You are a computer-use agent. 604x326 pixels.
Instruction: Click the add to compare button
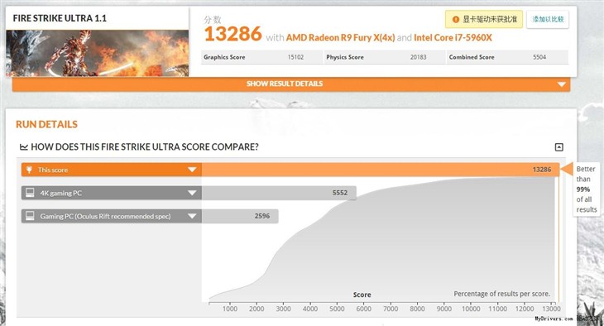pyautogui.click(x=548, y=19)
